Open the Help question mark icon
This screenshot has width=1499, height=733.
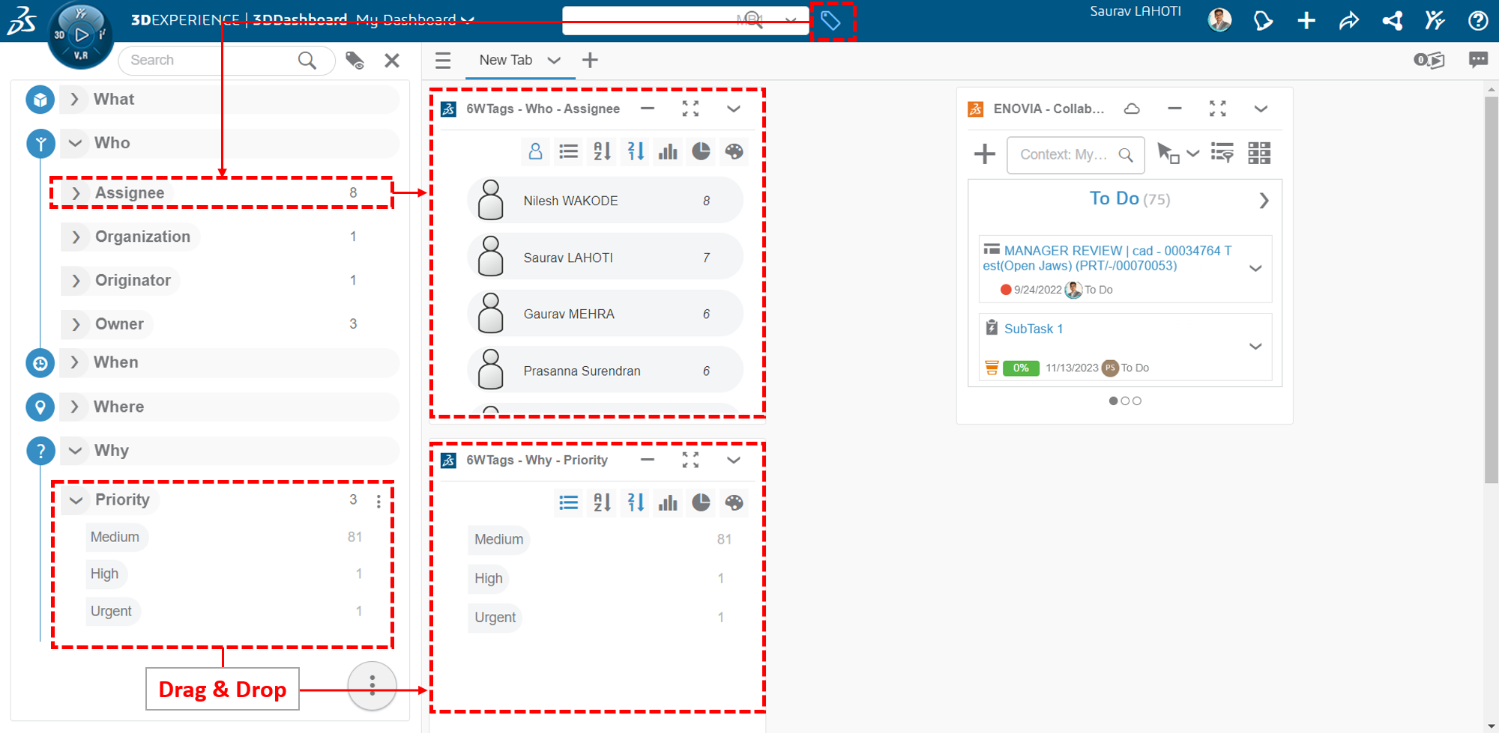1478,20
